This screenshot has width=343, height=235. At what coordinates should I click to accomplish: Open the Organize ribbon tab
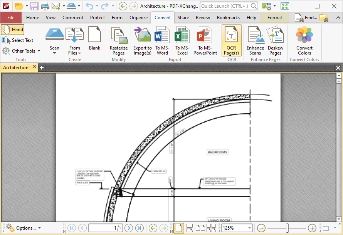(138, 18)
